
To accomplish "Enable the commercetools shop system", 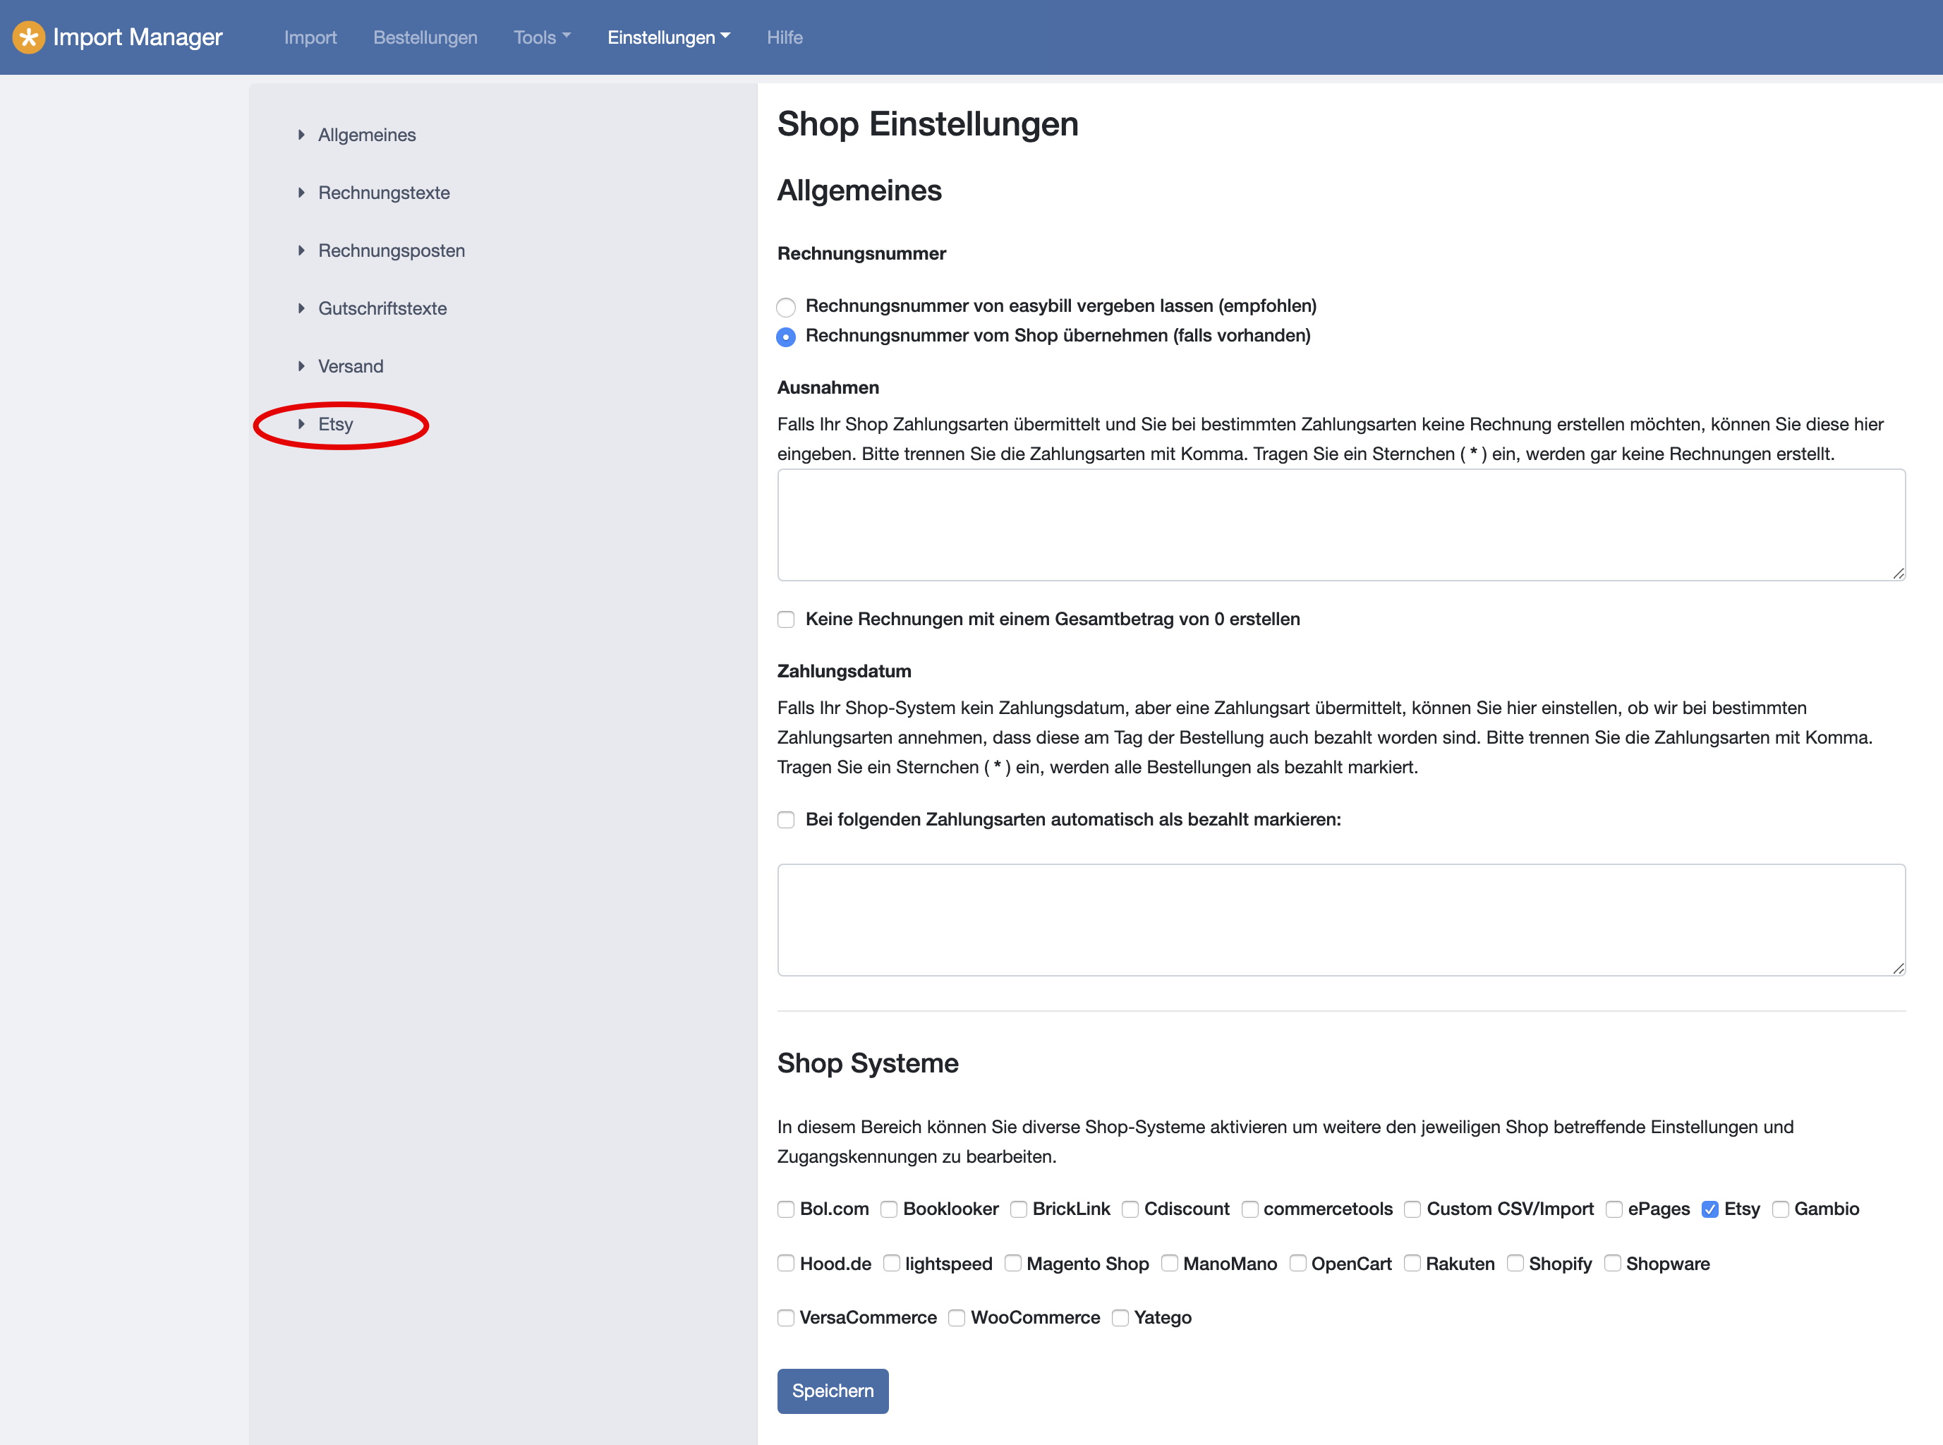I will (1250, 1210).
